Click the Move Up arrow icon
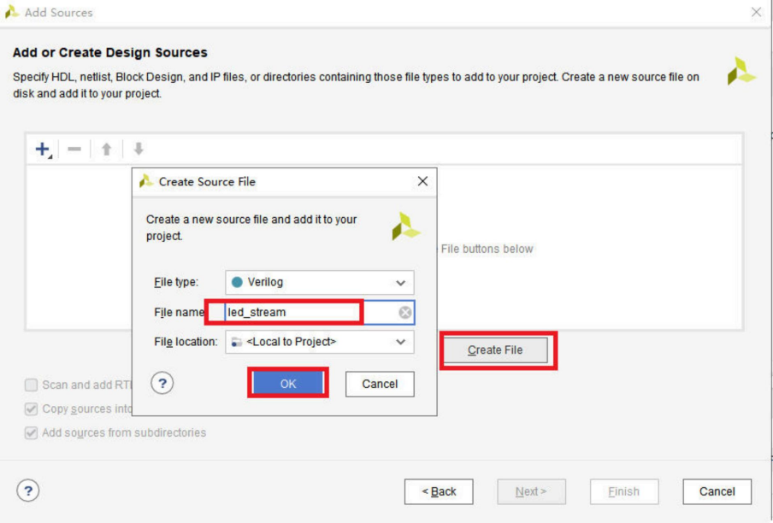Image resolution: width=773 pixels, height=523 pixels. [x=106, y=150]
